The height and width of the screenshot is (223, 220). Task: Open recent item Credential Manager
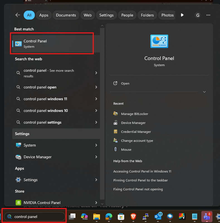point(136,132)
